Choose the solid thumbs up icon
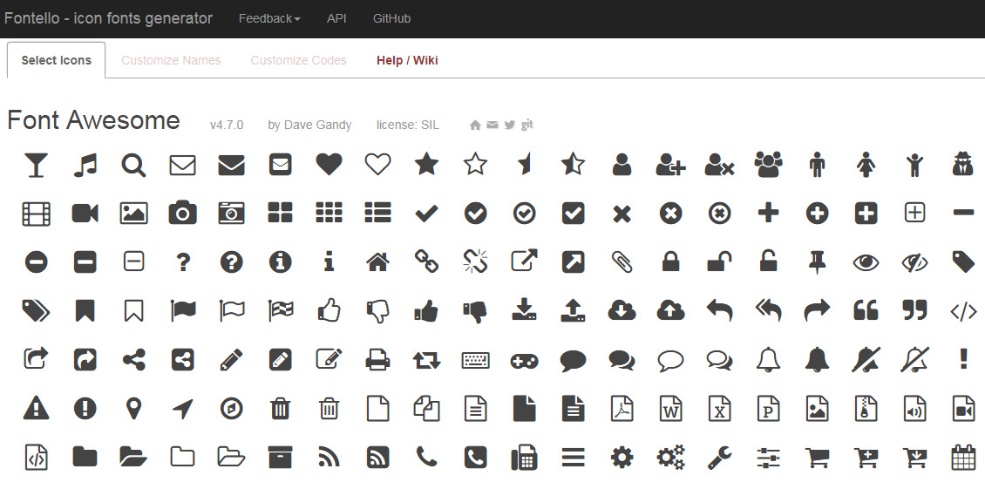985x489 pixels. click(x=426, y=309)
